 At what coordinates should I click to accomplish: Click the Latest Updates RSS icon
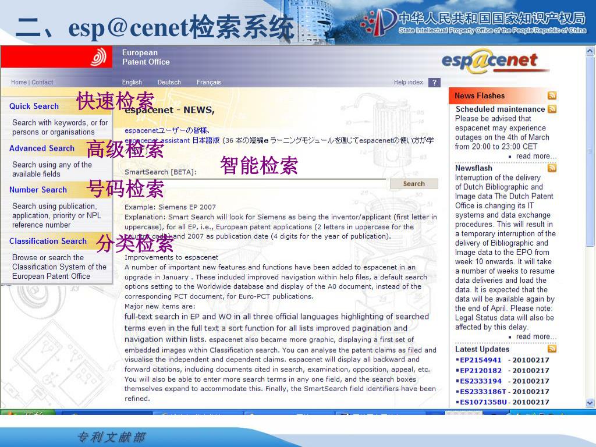(552, 349)
